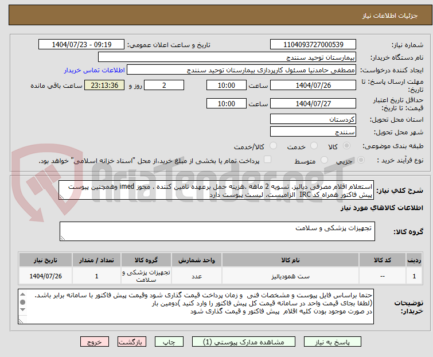This screenshot has width=433, height=357.
Task: Toggle the اسناد خزانه اسلامی payment checkbox
Action: 267,160
